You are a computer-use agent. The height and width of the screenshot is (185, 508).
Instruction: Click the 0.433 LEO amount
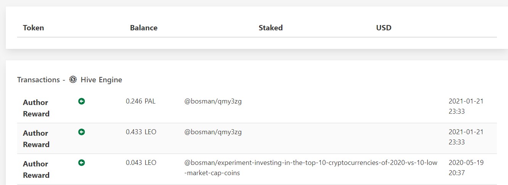coord(141,132)
